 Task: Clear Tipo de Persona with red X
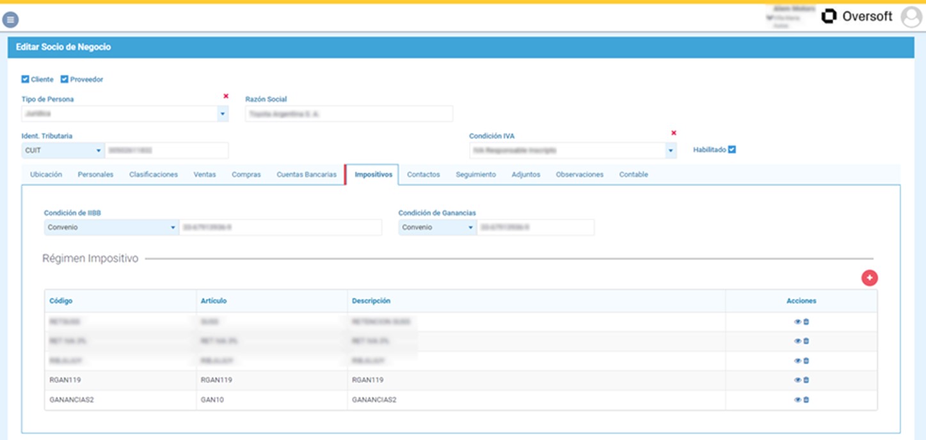tap(225, 96)
